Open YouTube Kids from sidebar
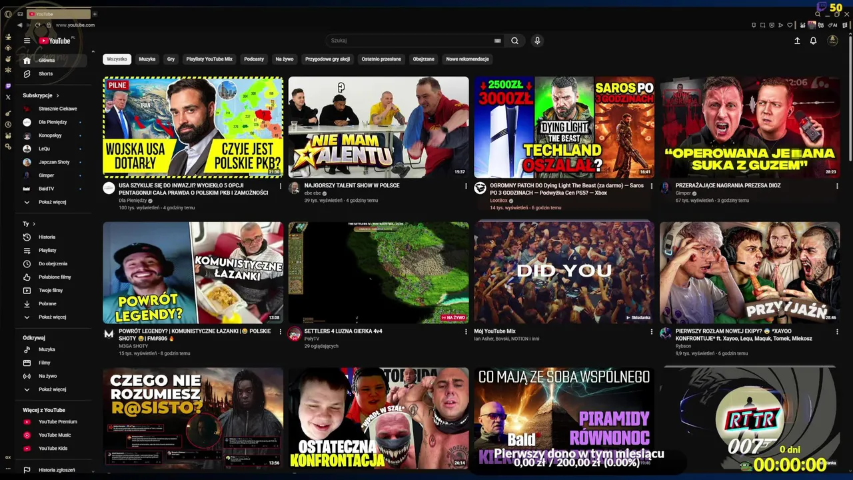The height and width of the screenshot is (480, 853). [x=52, y=449]
